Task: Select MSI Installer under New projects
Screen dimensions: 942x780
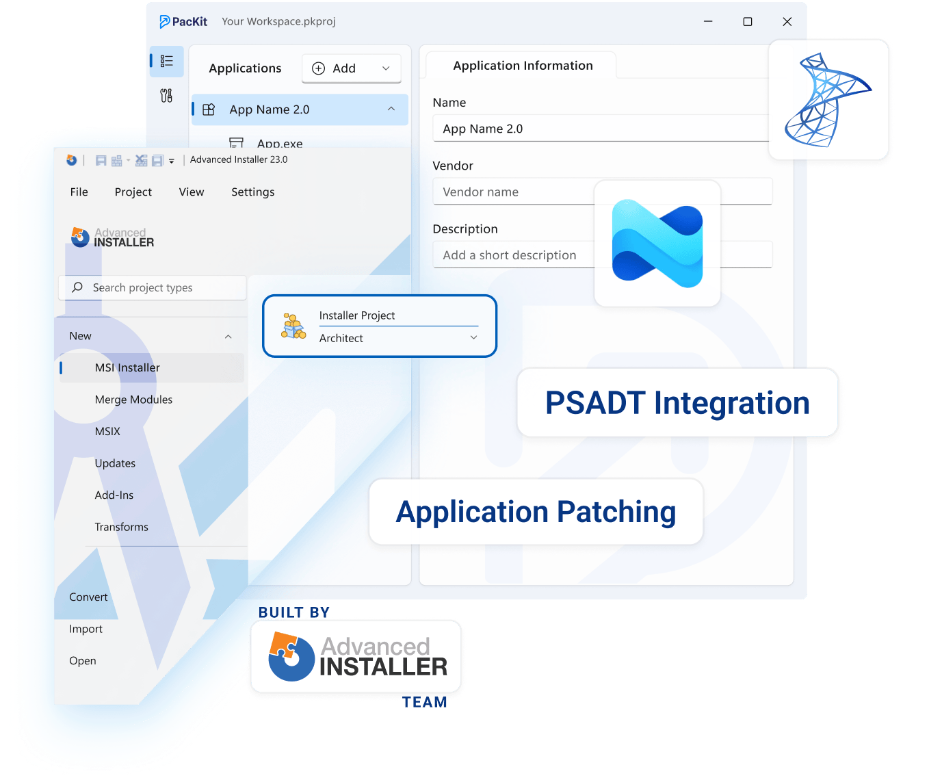Action: click(127, 367)
